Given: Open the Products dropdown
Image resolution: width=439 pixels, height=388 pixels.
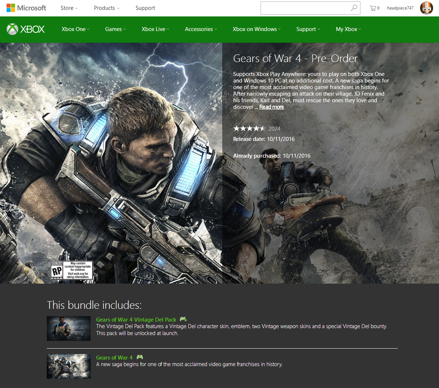Looking at the screenshot, I should (107, 8).
